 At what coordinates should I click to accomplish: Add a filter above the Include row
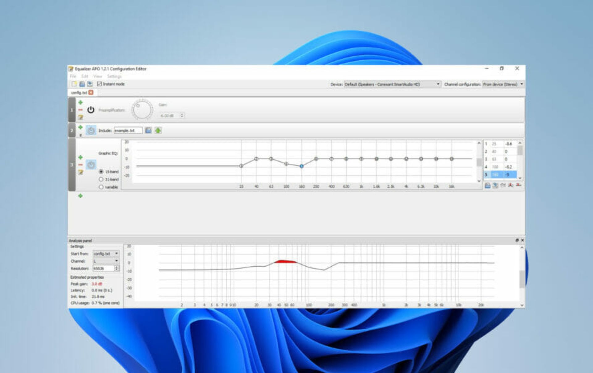tap(81, 127)
